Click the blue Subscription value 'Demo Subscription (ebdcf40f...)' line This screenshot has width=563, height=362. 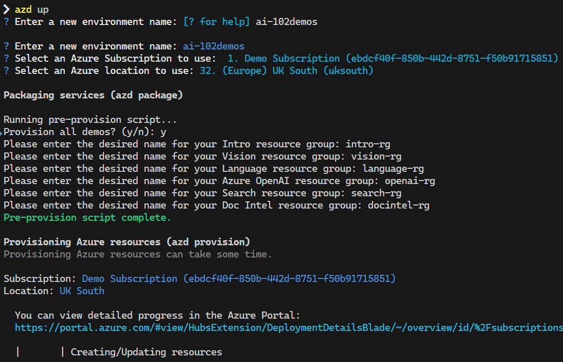[239, 278]
